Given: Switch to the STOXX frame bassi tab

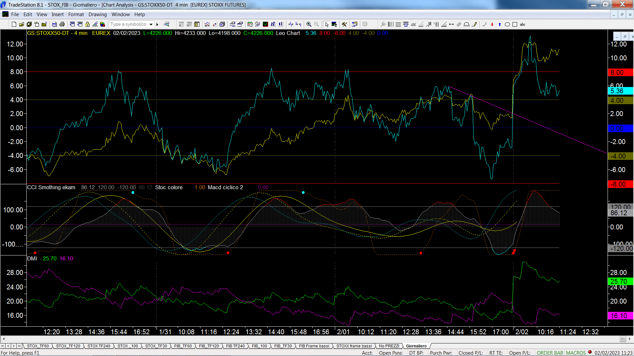Looking at the screenshot, I should 354,346.
